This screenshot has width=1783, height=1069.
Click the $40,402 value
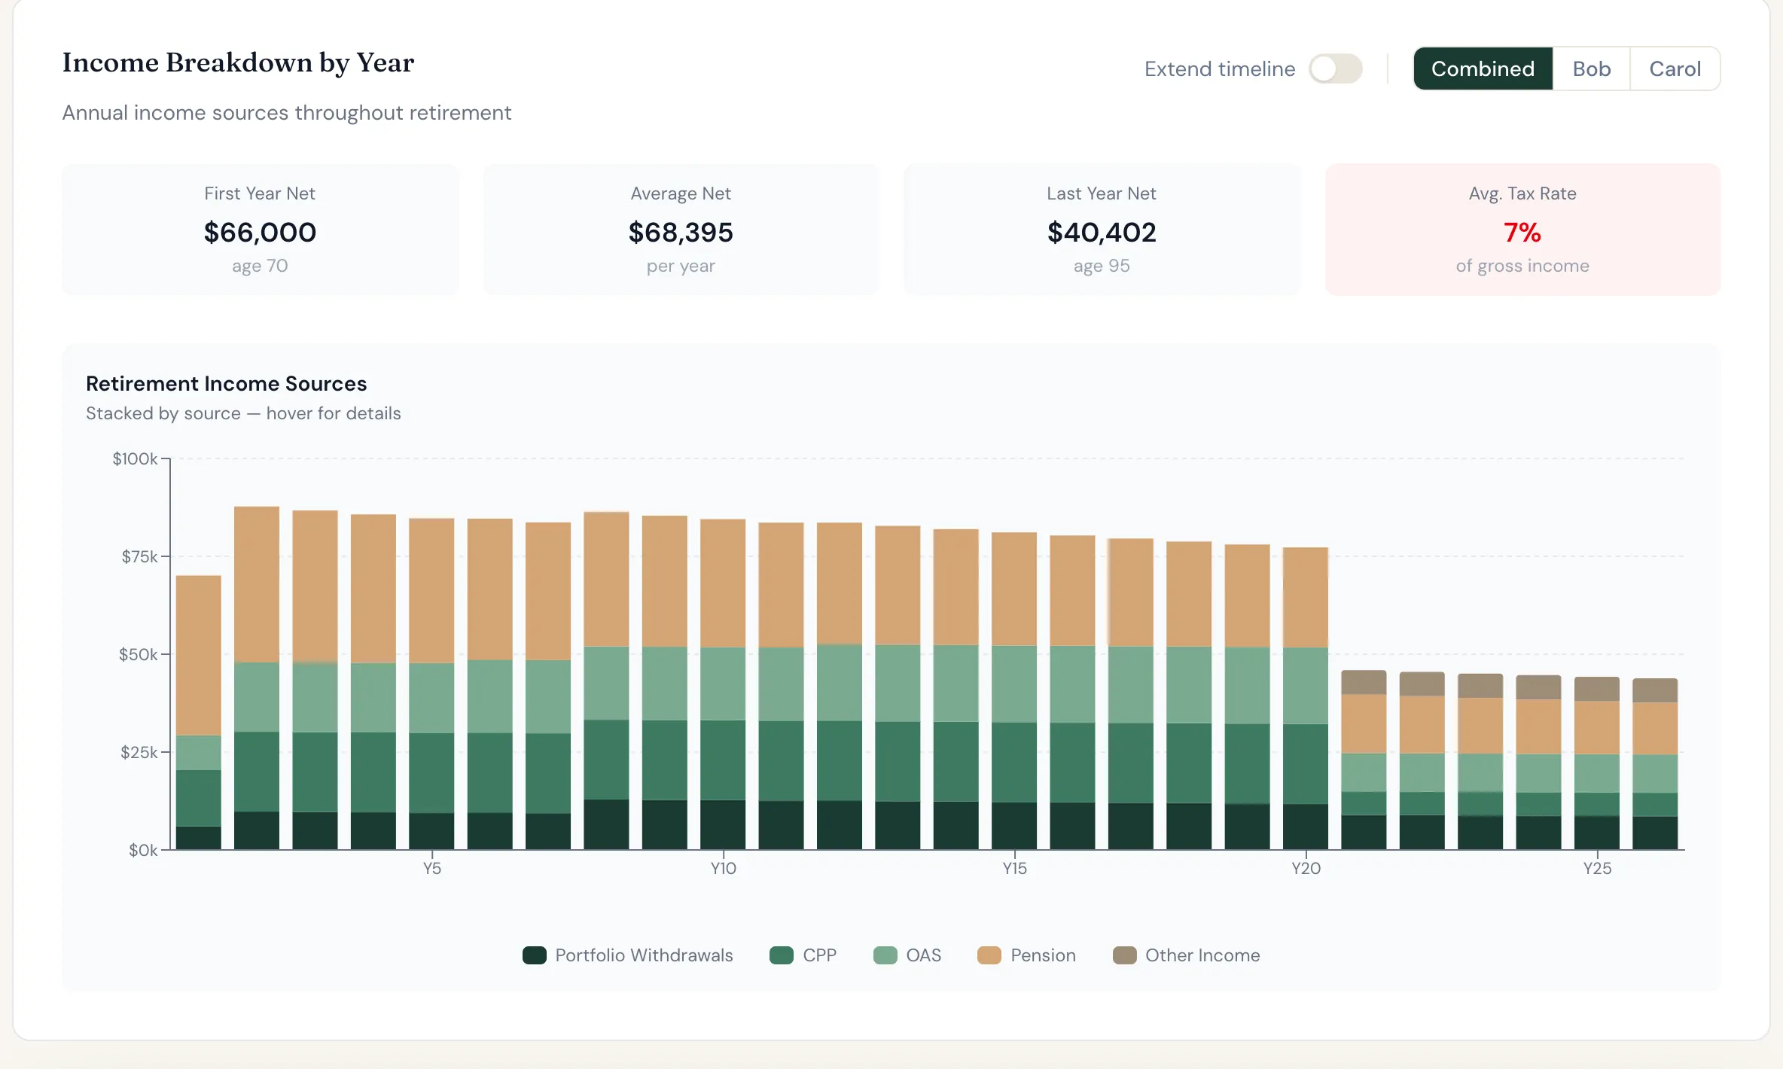click(1102, 232)
